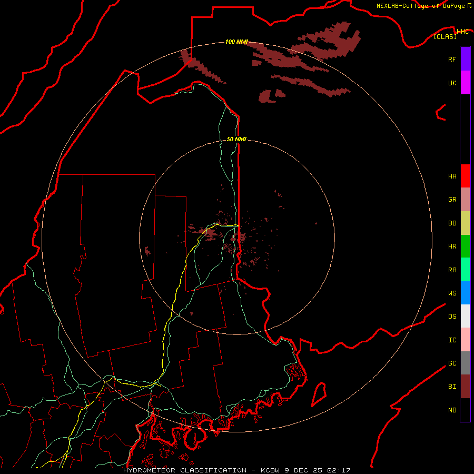Click the Hydrometeor Classification title caption

point(236,470)
